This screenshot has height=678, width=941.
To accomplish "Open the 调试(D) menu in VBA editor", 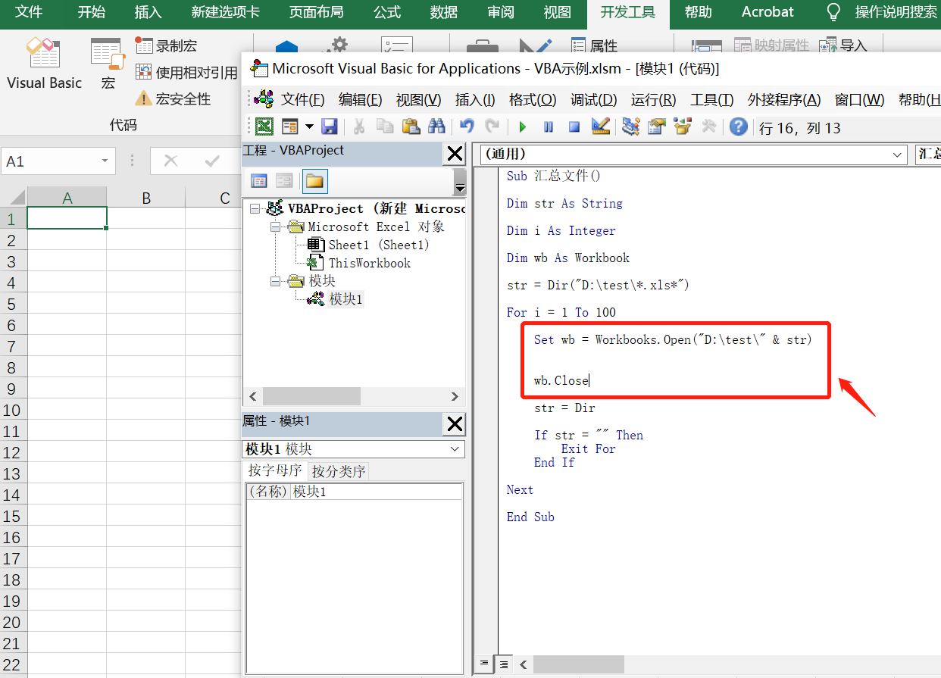I will (594, 99).
